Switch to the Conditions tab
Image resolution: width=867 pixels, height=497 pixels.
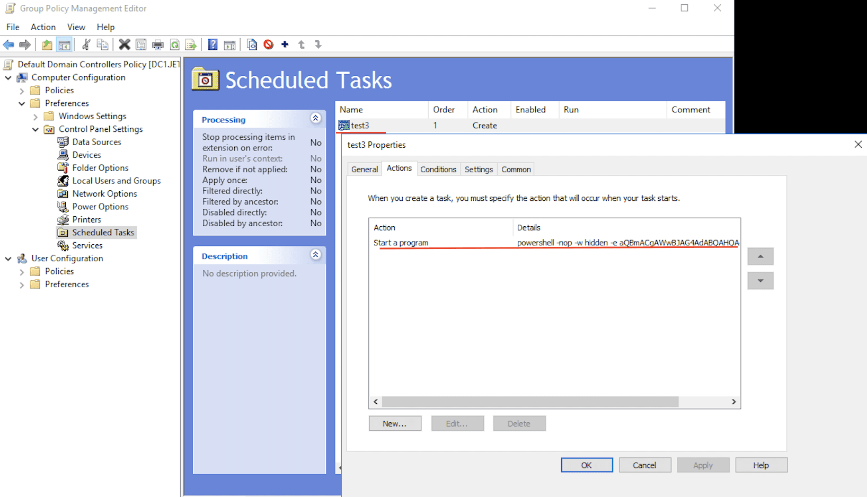[438, 170]
